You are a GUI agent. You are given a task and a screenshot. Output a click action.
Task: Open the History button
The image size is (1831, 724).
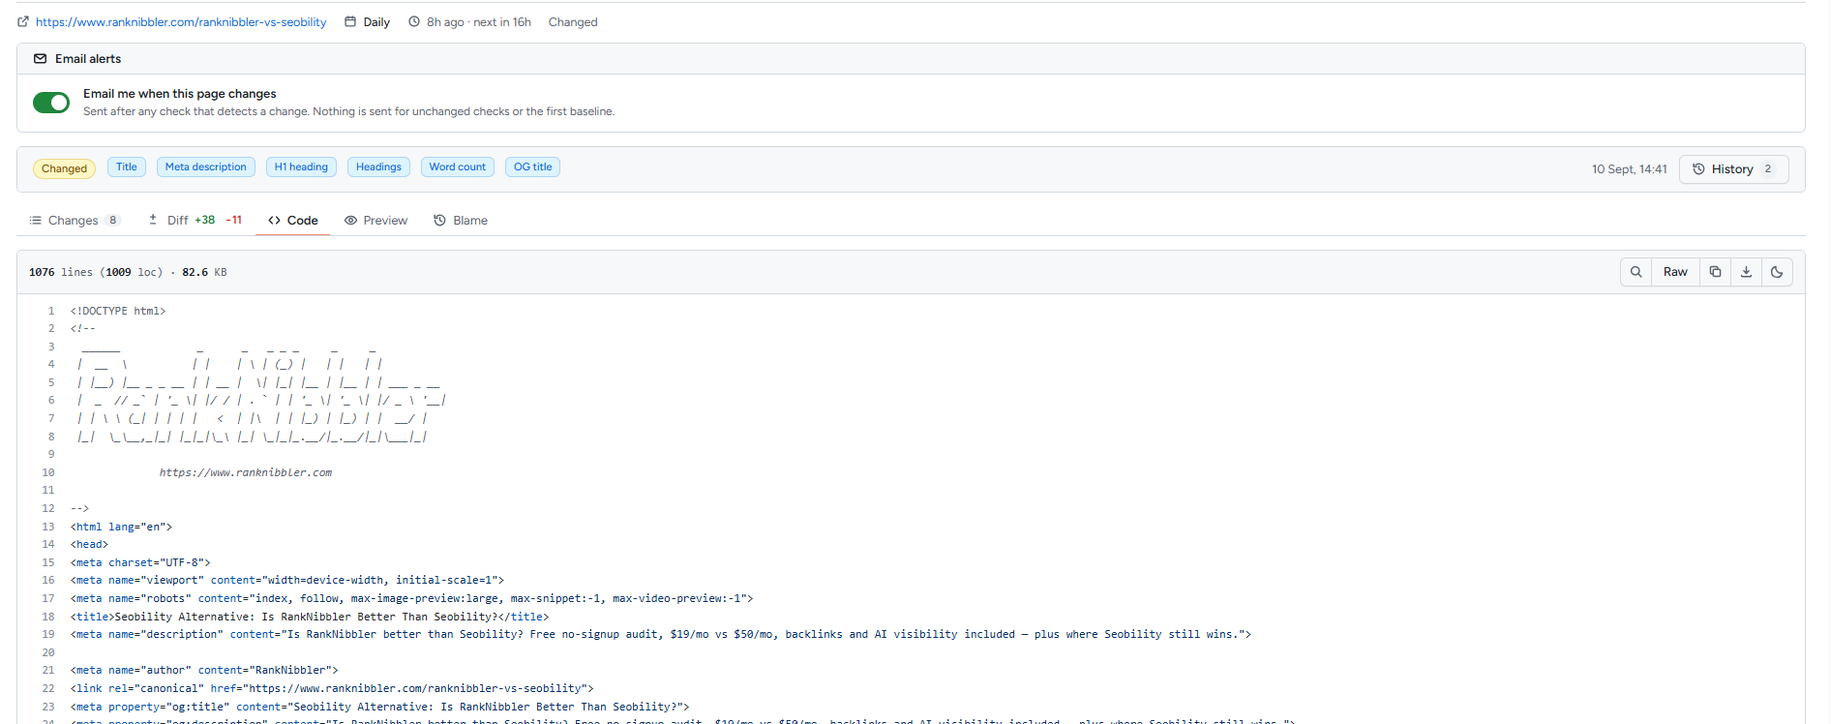tap(1733, 169)
